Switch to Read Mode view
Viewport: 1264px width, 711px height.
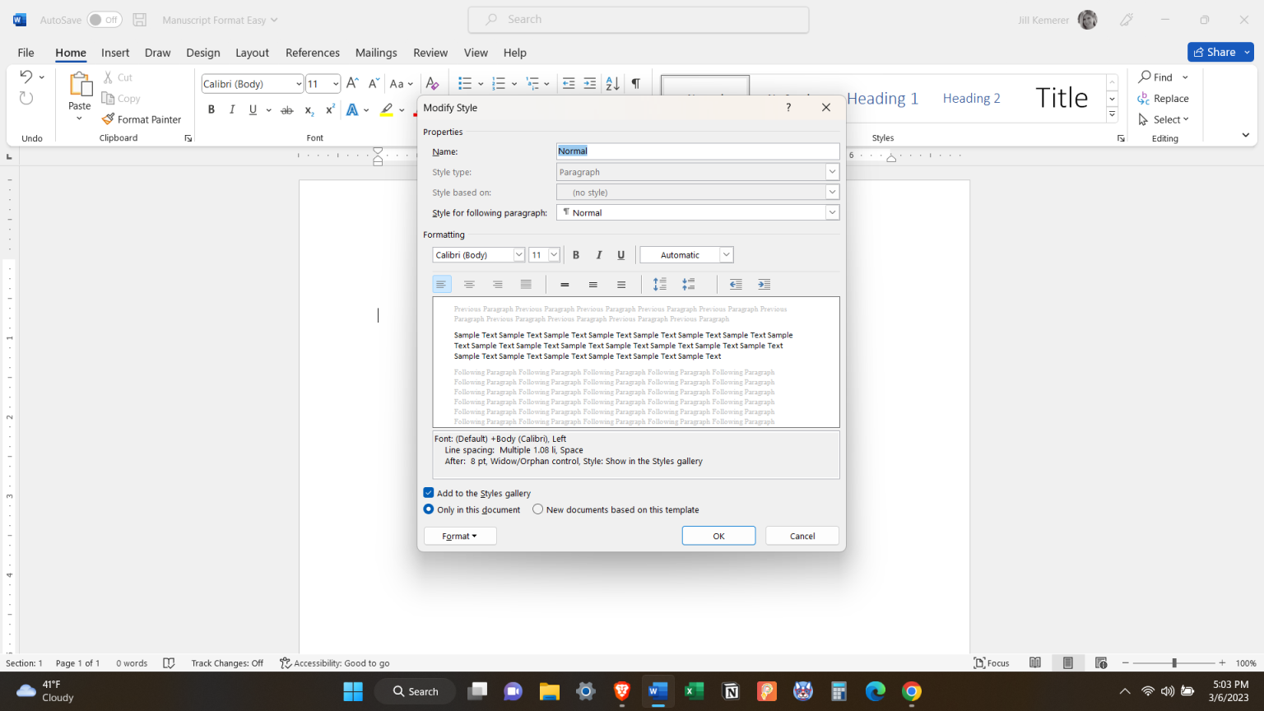pos(1035,663)
